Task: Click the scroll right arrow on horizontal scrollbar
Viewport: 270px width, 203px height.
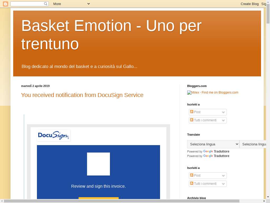Action: pyautogui.click(x=264, y=201)
